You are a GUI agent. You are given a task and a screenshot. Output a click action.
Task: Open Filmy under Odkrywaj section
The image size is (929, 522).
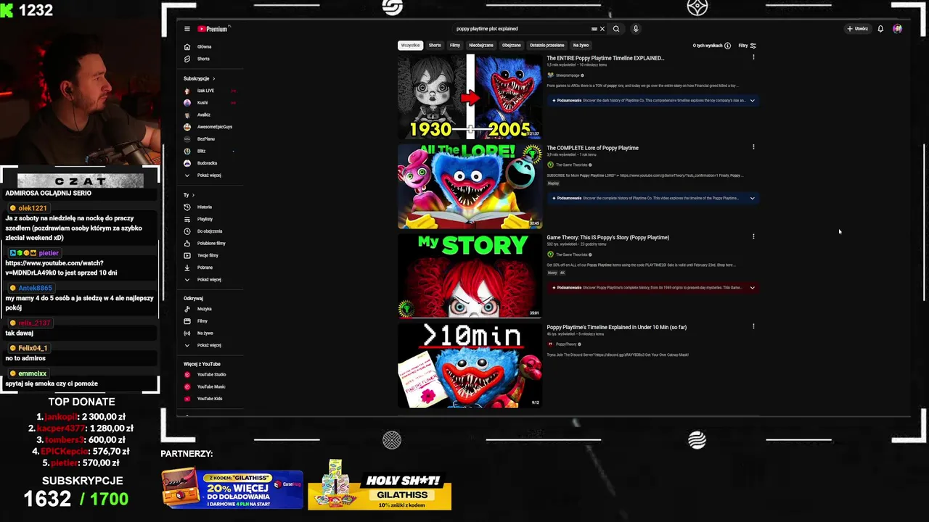coord(197,321)
